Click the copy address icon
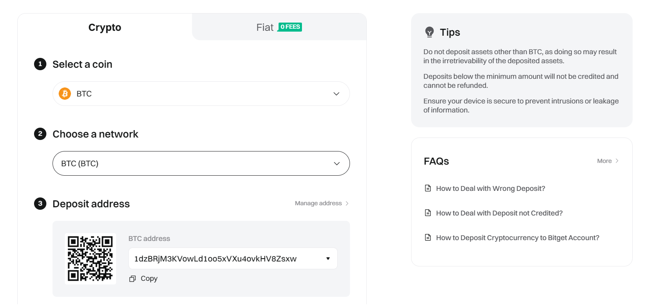Viewport: 647px width, 305px height. (x=133, y=279)
